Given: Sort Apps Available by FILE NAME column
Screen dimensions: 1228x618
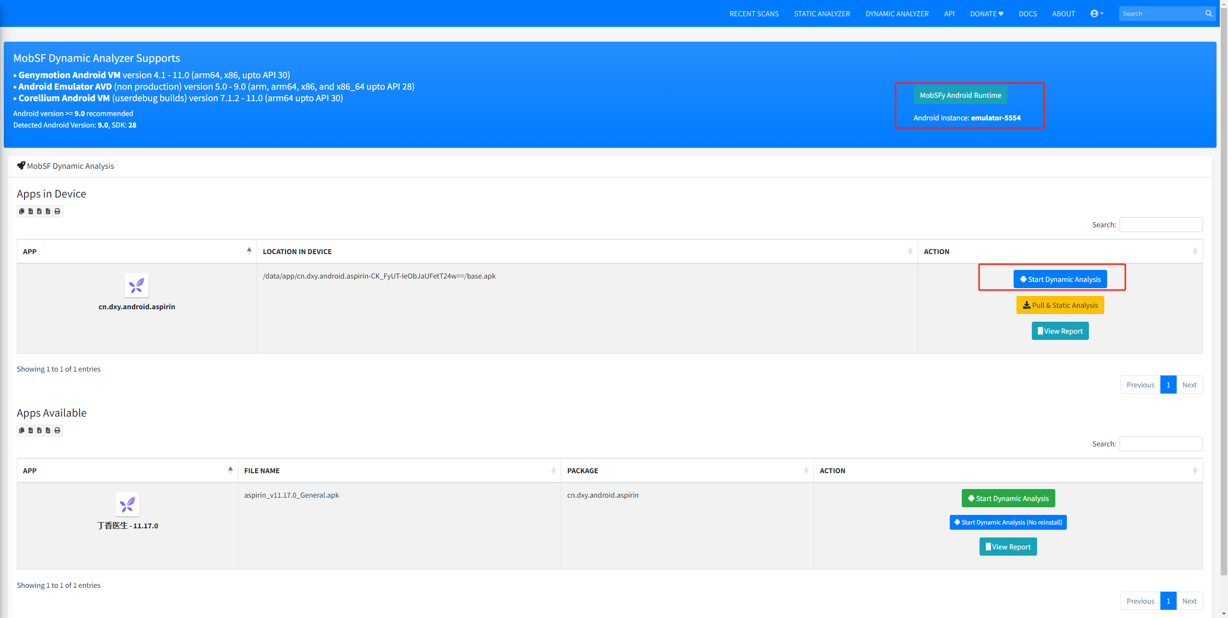Looking at the screenshot, I should coord(400,470).
